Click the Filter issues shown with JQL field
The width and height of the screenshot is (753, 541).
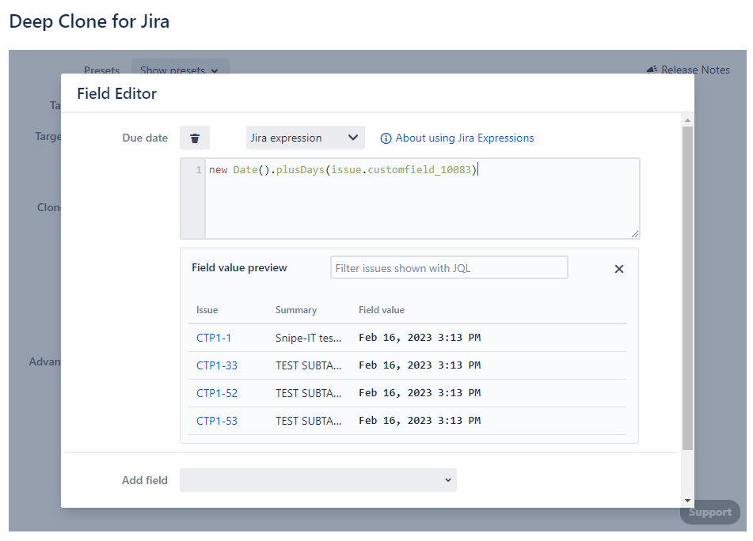point(449,267)
